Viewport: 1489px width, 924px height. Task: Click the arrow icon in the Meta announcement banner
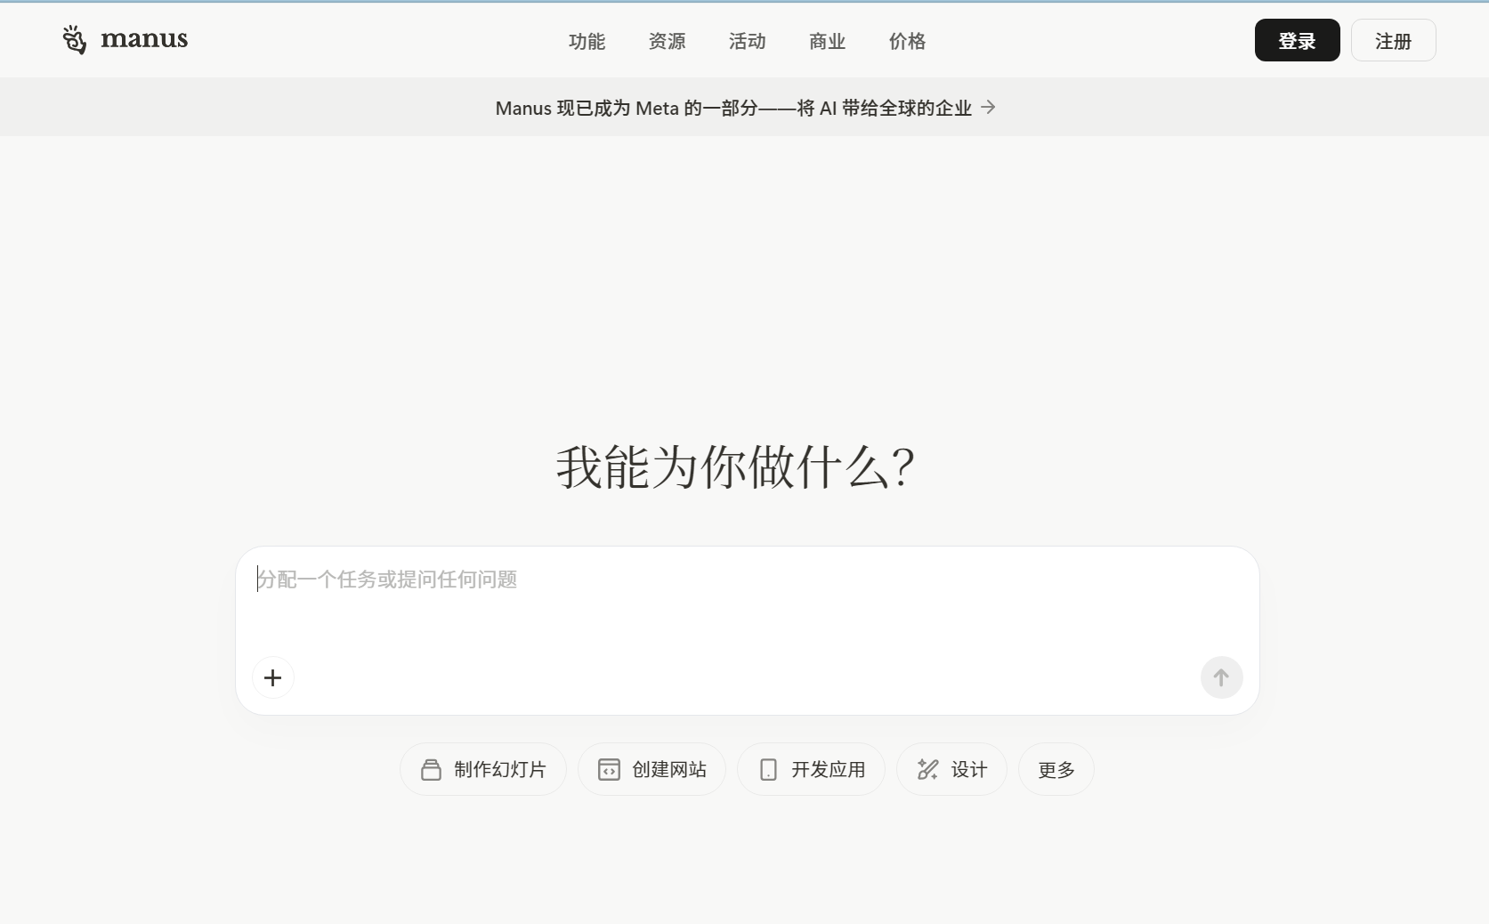(x=987, y=108)
